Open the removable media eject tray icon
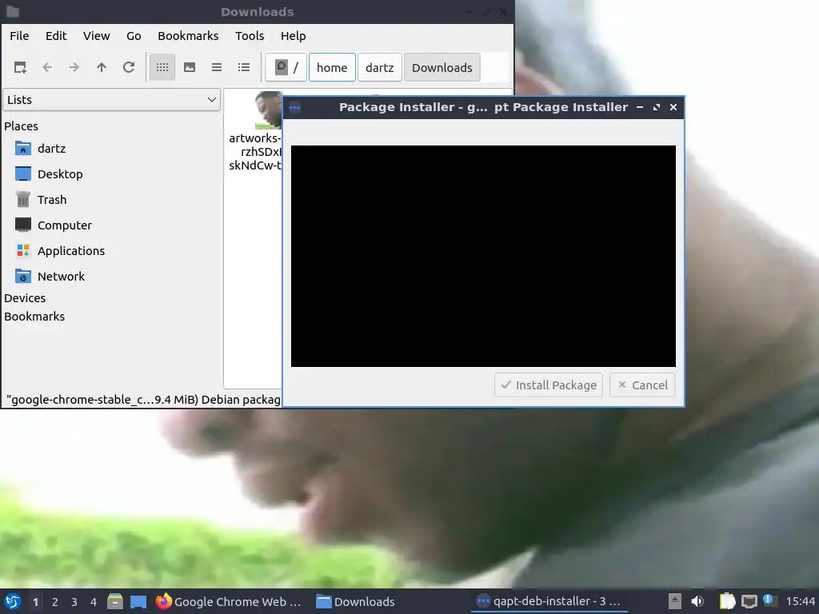819x614 pixels. [x=675, y=601]
